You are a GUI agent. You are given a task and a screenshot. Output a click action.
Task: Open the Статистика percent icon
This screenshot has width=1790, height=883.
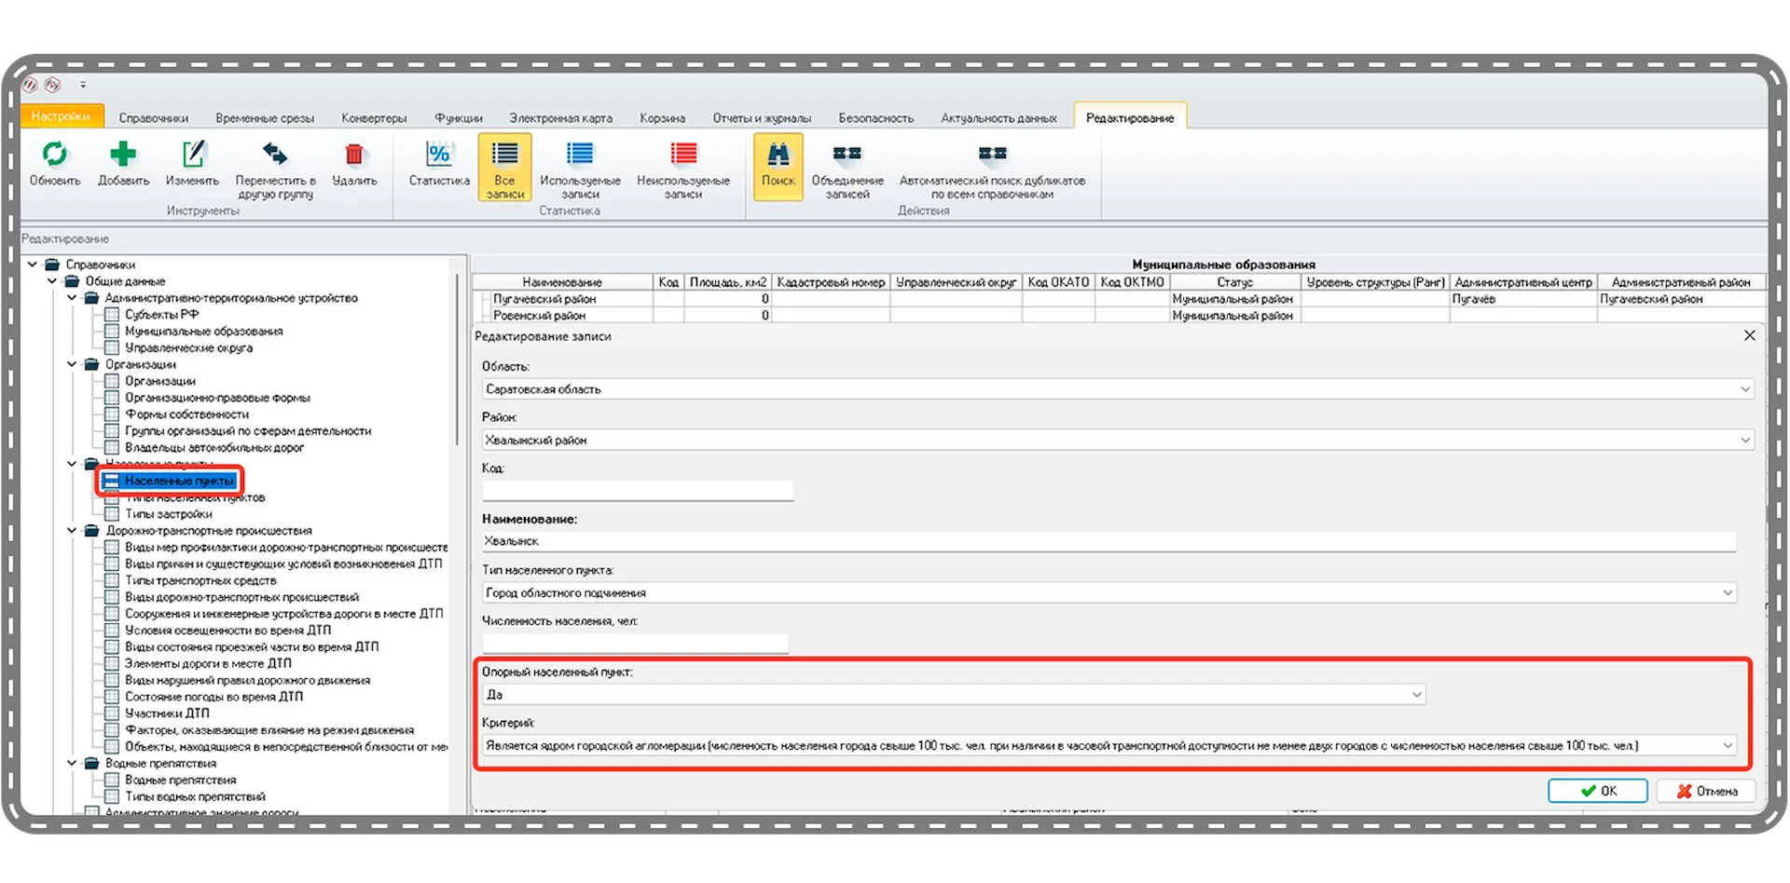(438, 155)
